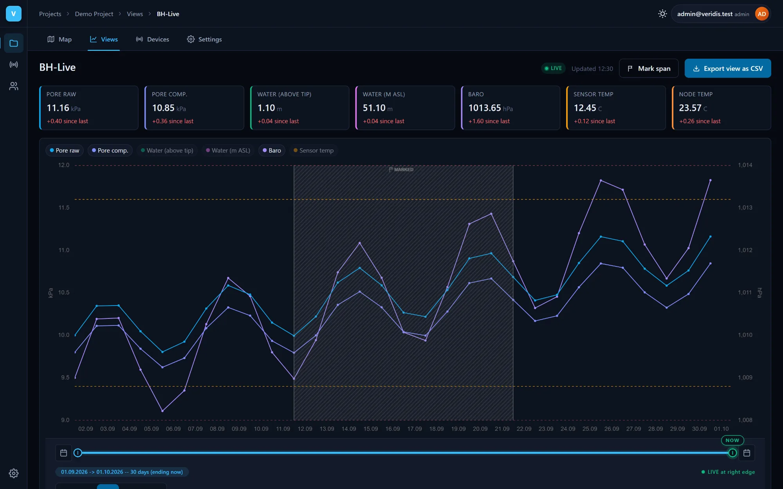
Task: Click the 12.09 axis date label
Action: point(305,429)
